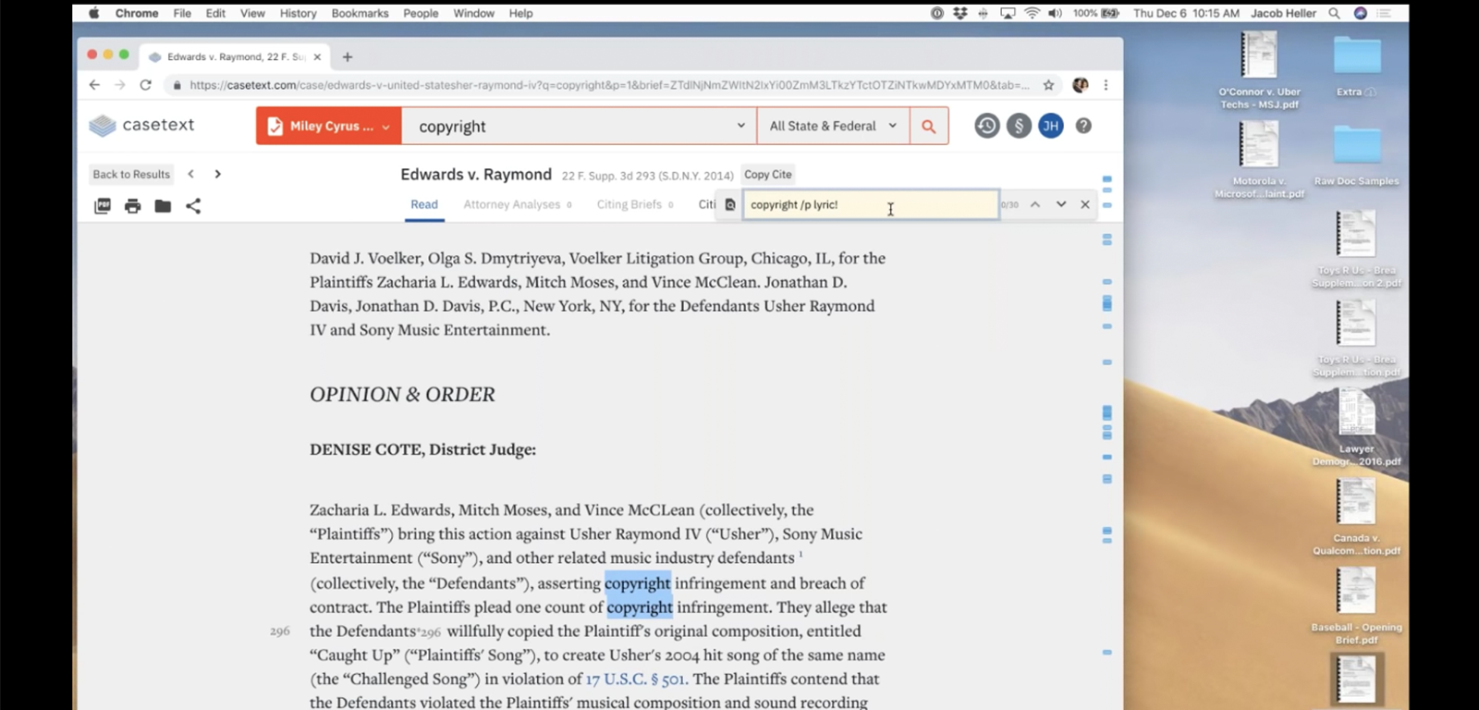Open the JH user account avatar
Viewport: 1479px width, 710px height.
[x=1051, y=126]
